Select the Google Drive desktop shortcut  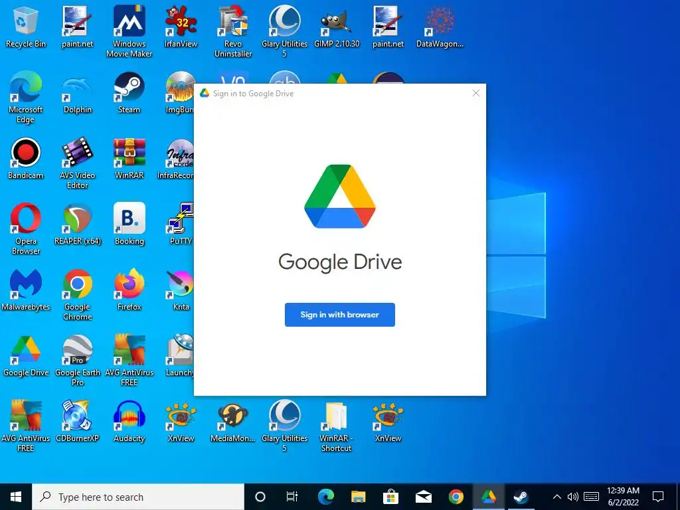(26, 356)
